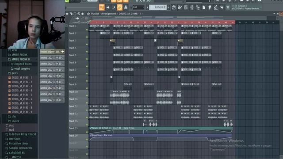Click the move cross icon above track headers
The image size is (283, 159).
77,18
